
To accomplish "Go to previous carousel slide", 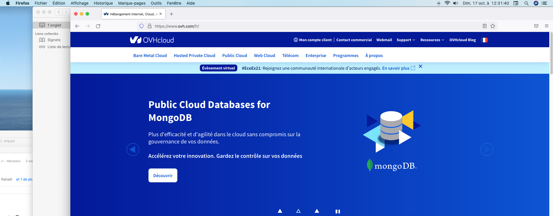I will pos(133,149).
